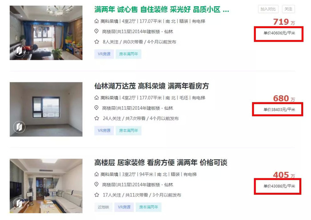Click location pin icon in third listing
Image resolution: width=311 pixels, height=220 pixels.
pos(96,185)
